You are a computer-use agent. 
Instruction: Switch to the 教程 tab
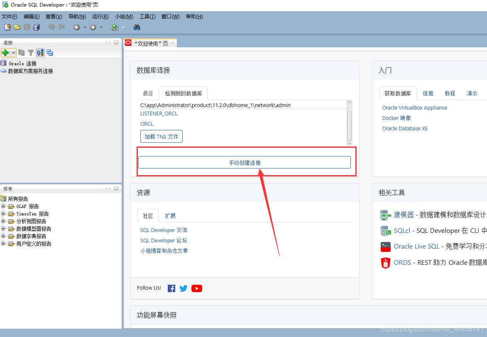point(450,93)
